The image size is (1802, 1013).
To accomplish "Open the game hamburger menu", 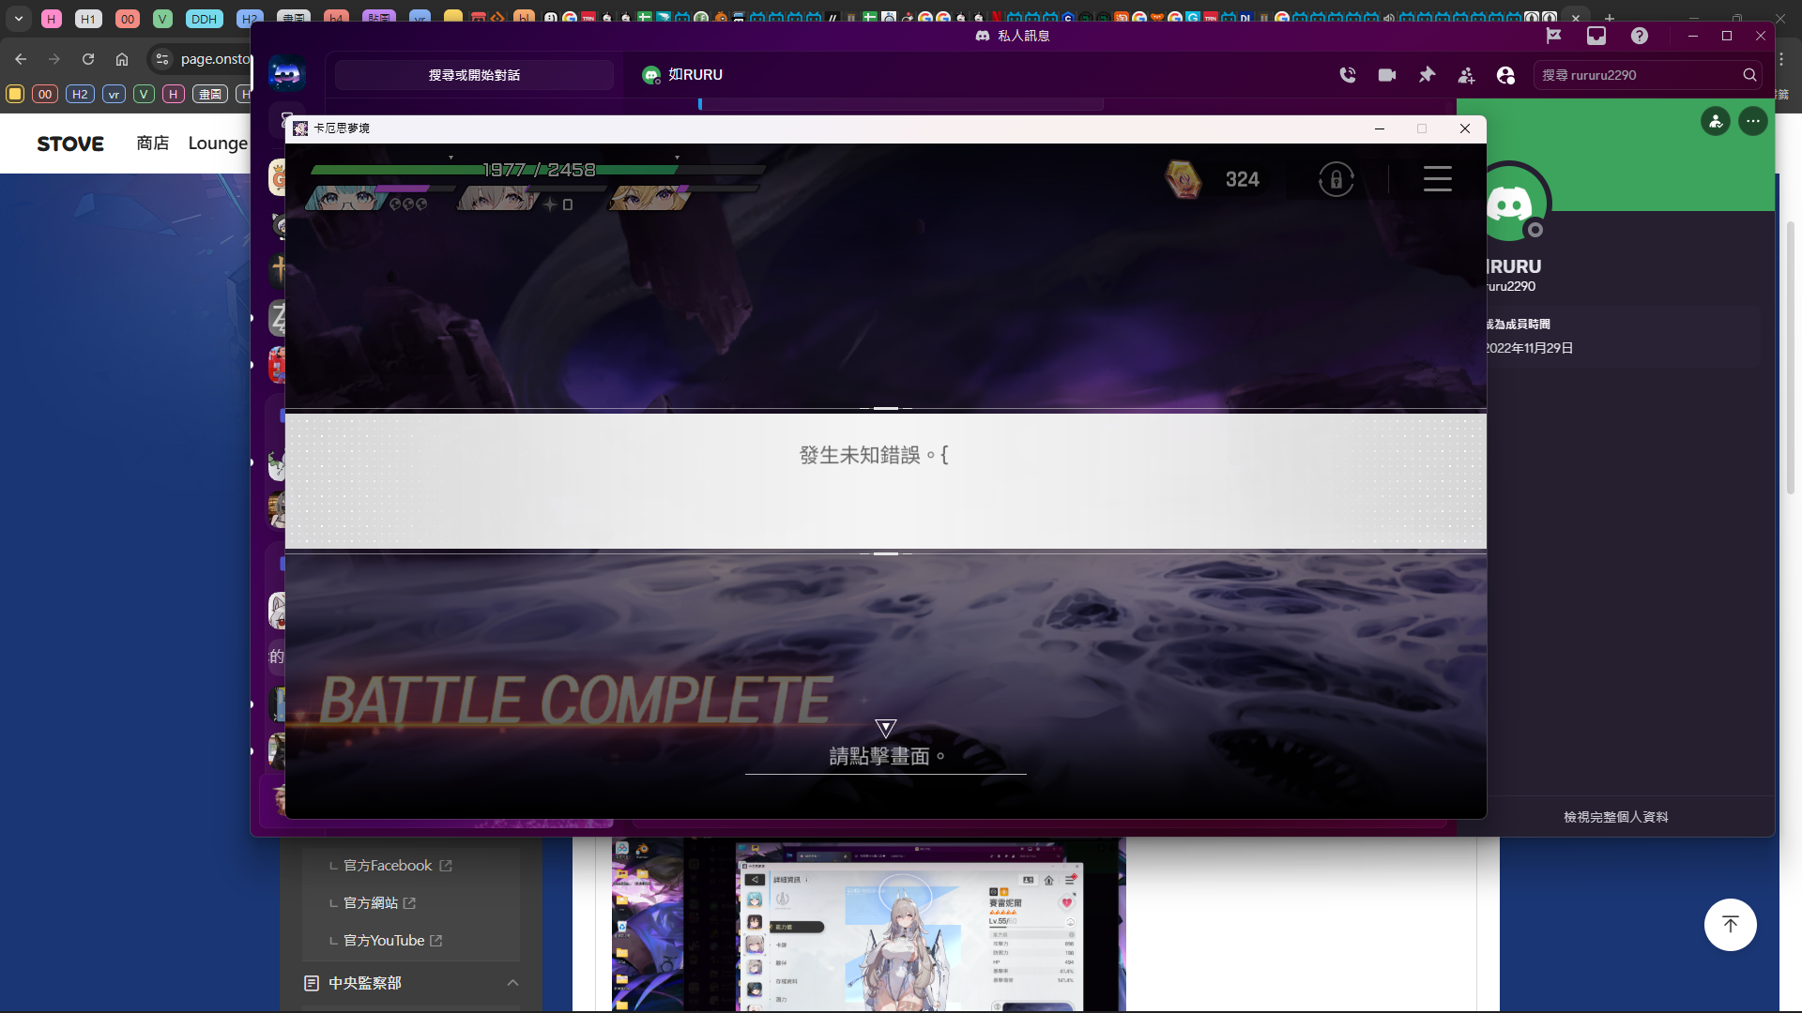I will coord(1437,178).
